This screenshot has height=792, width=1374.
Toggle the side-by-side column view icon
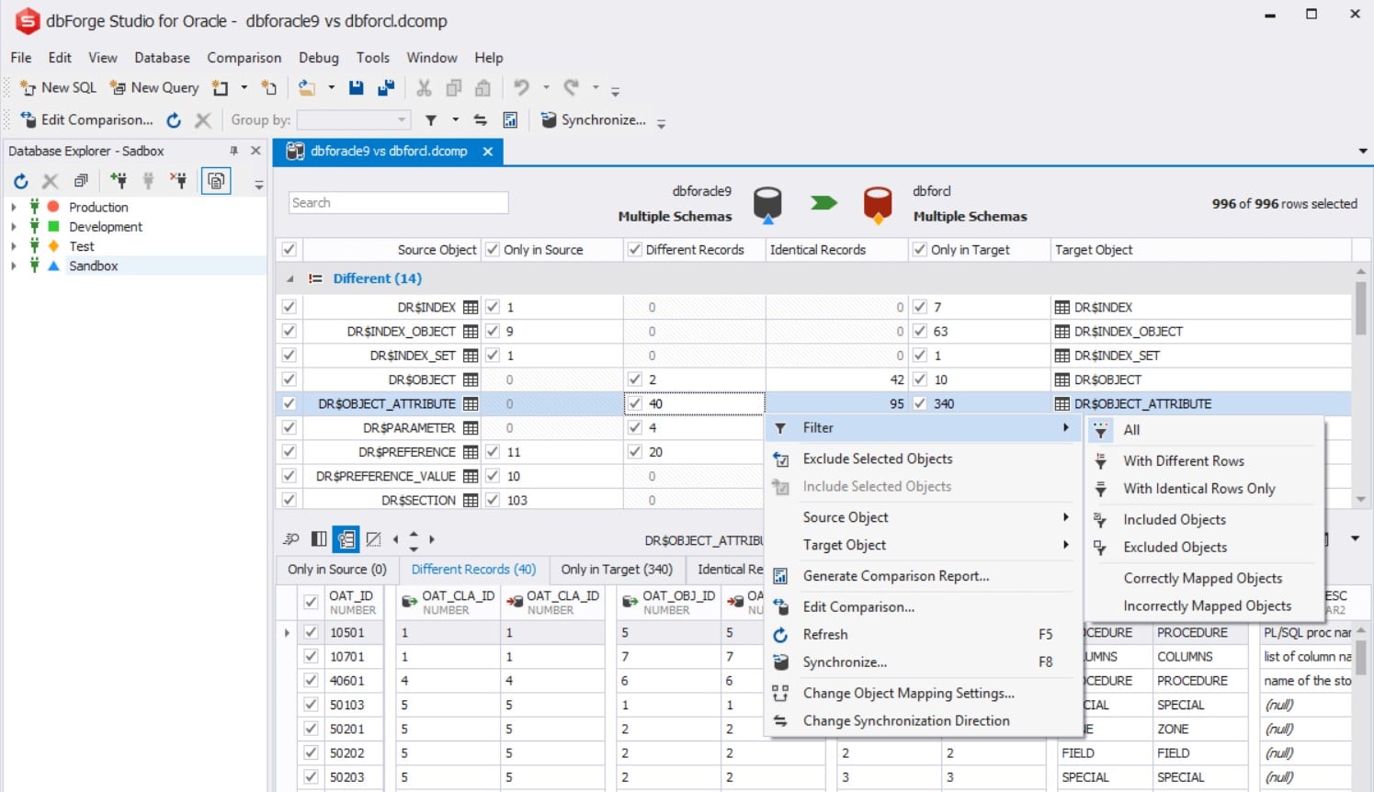click(x=319, y=539)
